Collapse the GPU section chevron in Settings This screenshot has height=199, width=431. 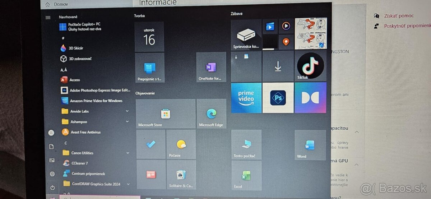coord(357,165)
